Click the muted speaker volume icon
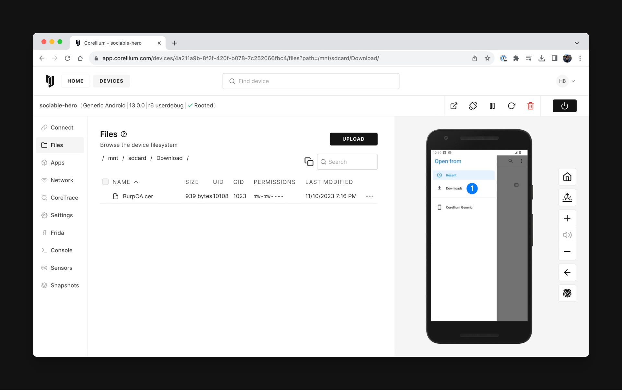 [x=567, y=235]
